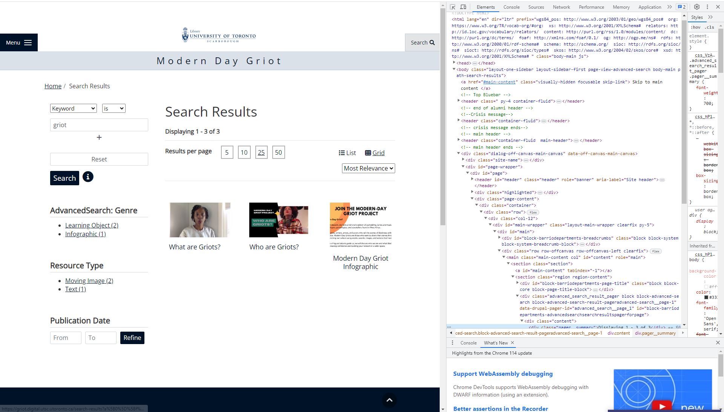Show search help via the info icon
The height and width of the screenshot is (412, 724).
(88, 177)
